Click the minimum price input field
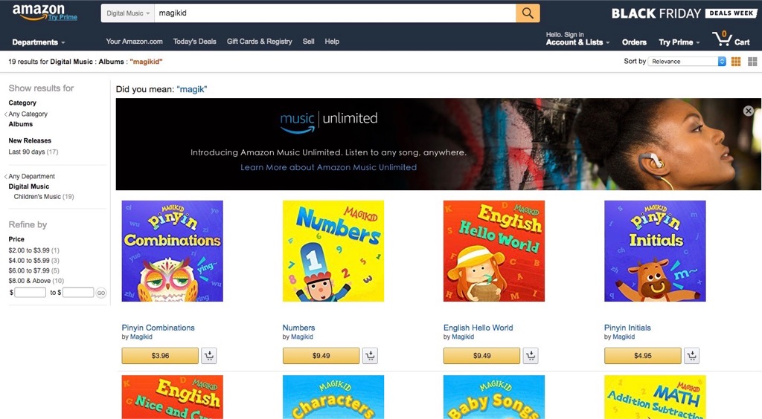 pyautogui.click(x=30, y=293)
